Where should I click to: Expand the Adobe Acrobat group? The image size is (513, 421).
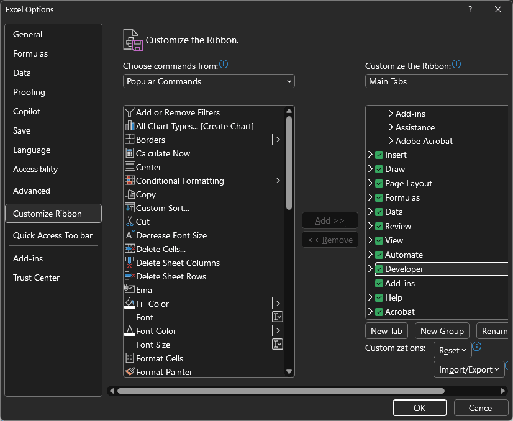[x=391, y=141]
